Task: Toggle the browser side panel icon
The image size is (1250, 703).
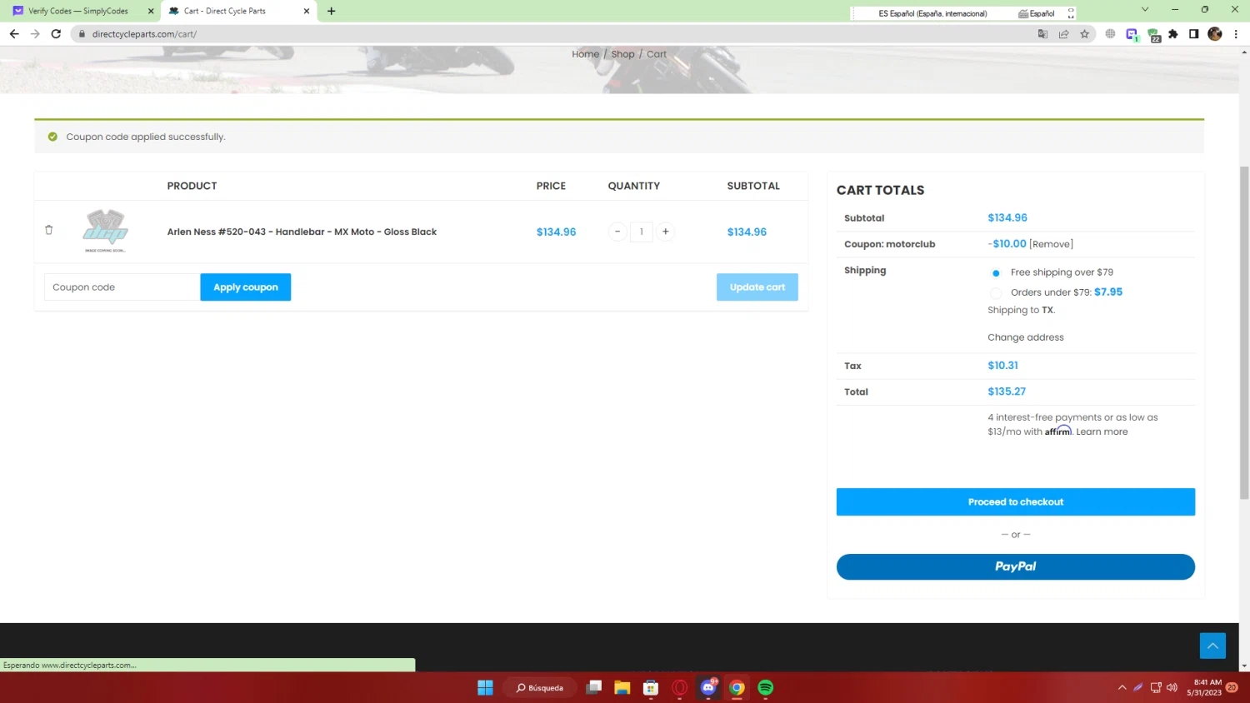Action: 1193,34
